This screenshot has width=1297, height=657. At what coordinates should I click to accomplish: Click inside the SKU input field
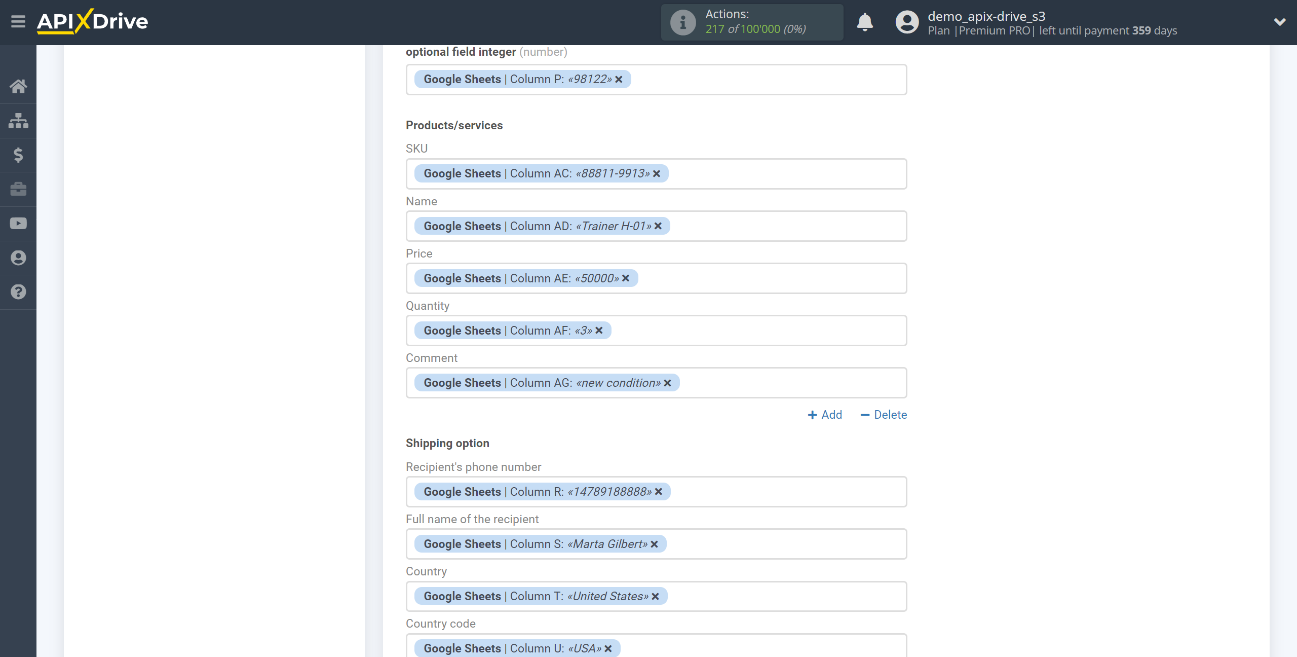656,174
